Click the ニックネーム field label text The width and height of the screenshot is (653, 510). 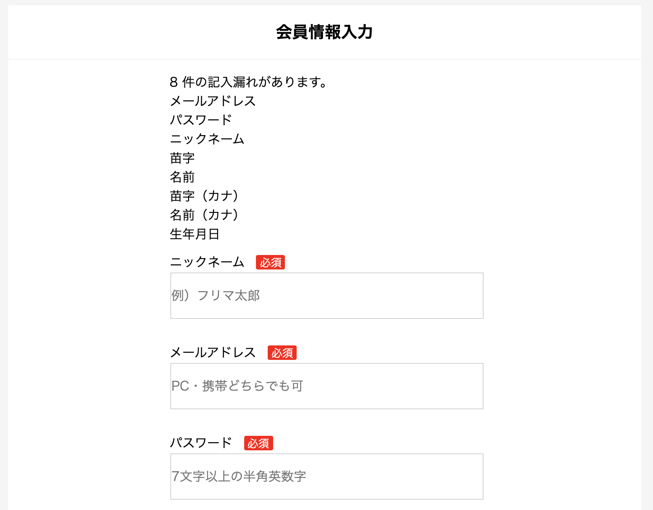point(207,262)
